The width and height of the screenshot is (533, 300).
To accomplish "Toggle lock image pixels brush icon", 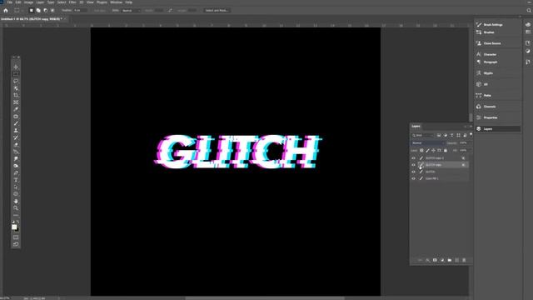I will [x=427, y=150].
